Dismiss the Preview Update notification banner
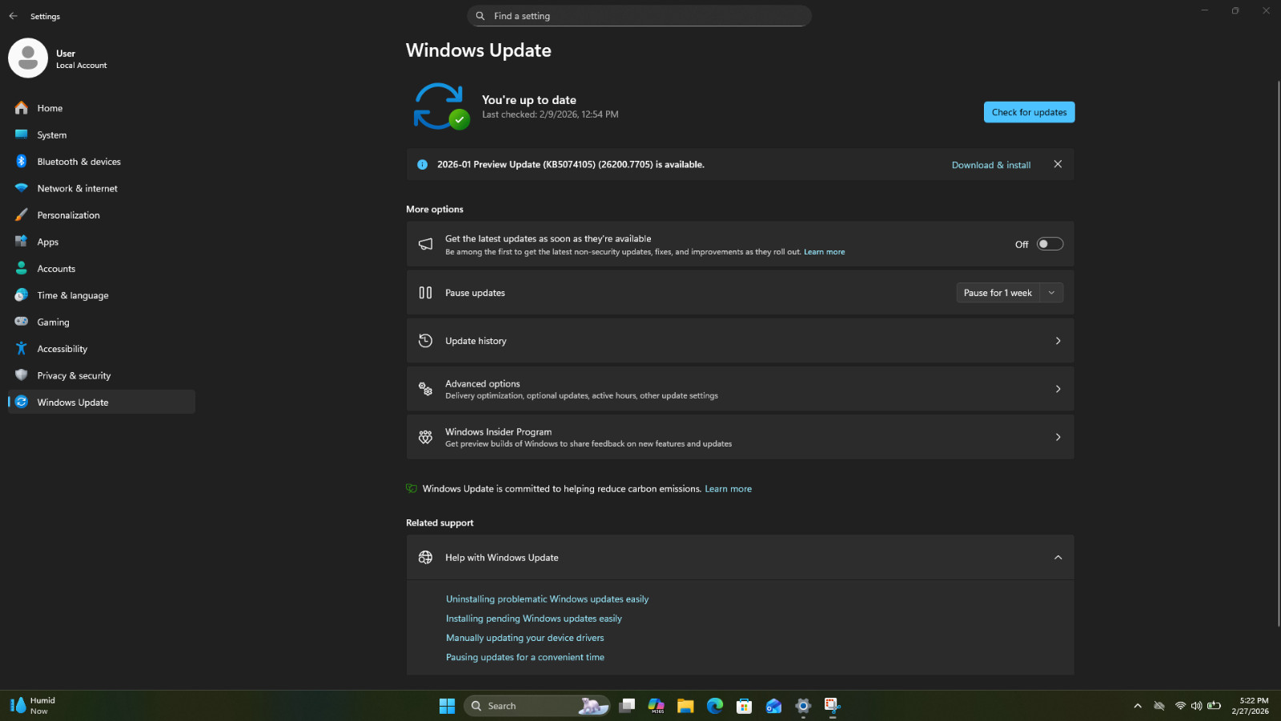1281x721 pixels. (x=1058, y=164)
